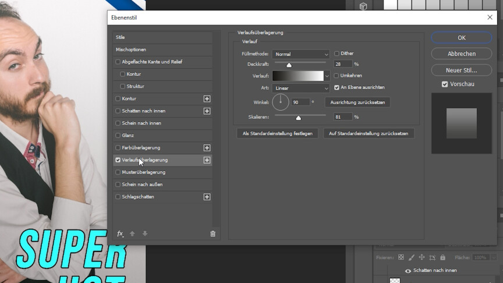This screenshot has width=503, height=283.
Task: Click the trash icon to delete effect
Action: pyautogui.click(x=212, y=234)
